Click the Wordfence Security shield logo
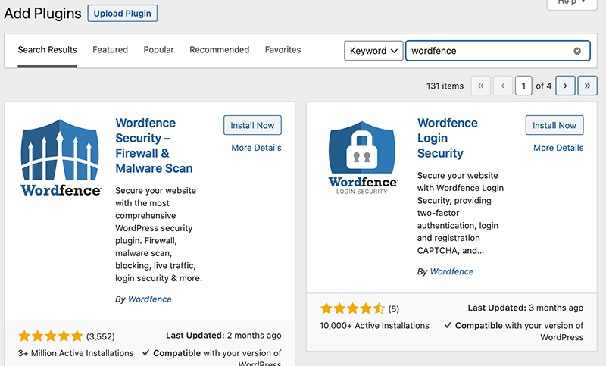The image size is (606, 366). pos(61,158)
